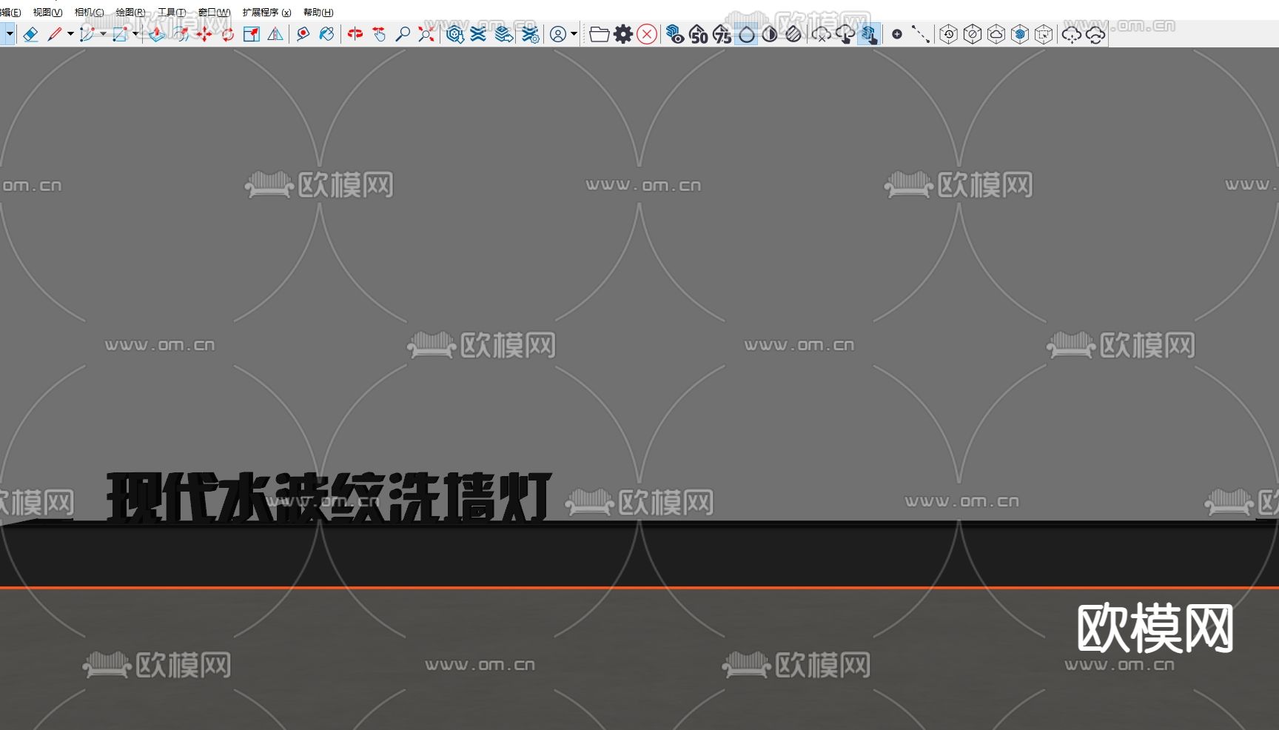Click the stacked layers export icon
Viewport: 1279px width, 730px height.
(504, 34)
